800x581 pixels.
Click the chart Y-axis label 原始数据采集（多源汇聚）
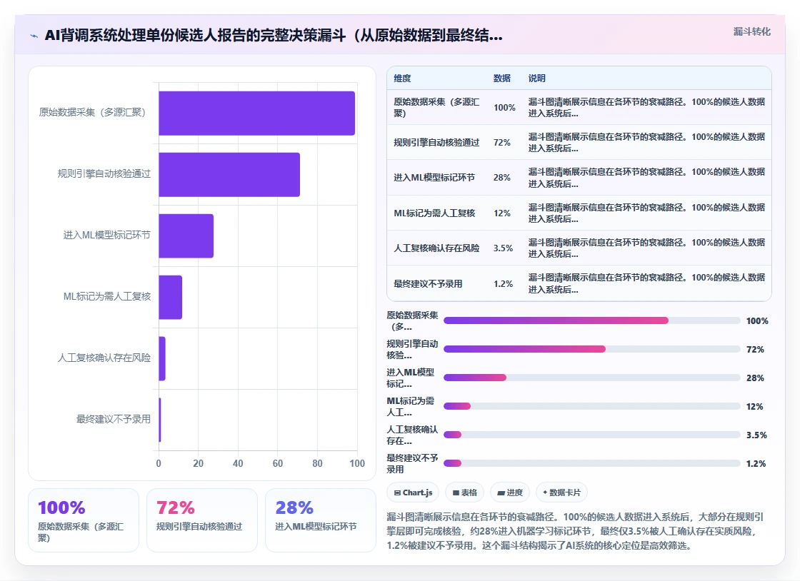(x=92, y=113)
